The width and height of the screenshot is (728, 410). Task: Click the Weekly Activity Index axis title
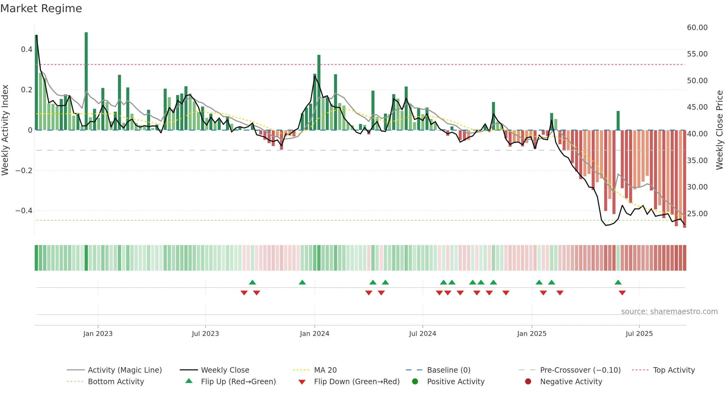[5, 130]
